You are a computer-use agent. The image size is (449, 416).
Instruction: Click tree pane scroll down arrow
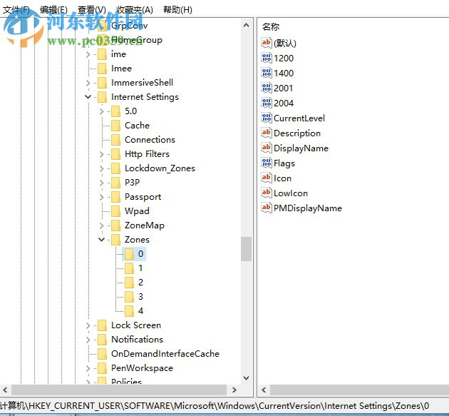tap(246, 378)
